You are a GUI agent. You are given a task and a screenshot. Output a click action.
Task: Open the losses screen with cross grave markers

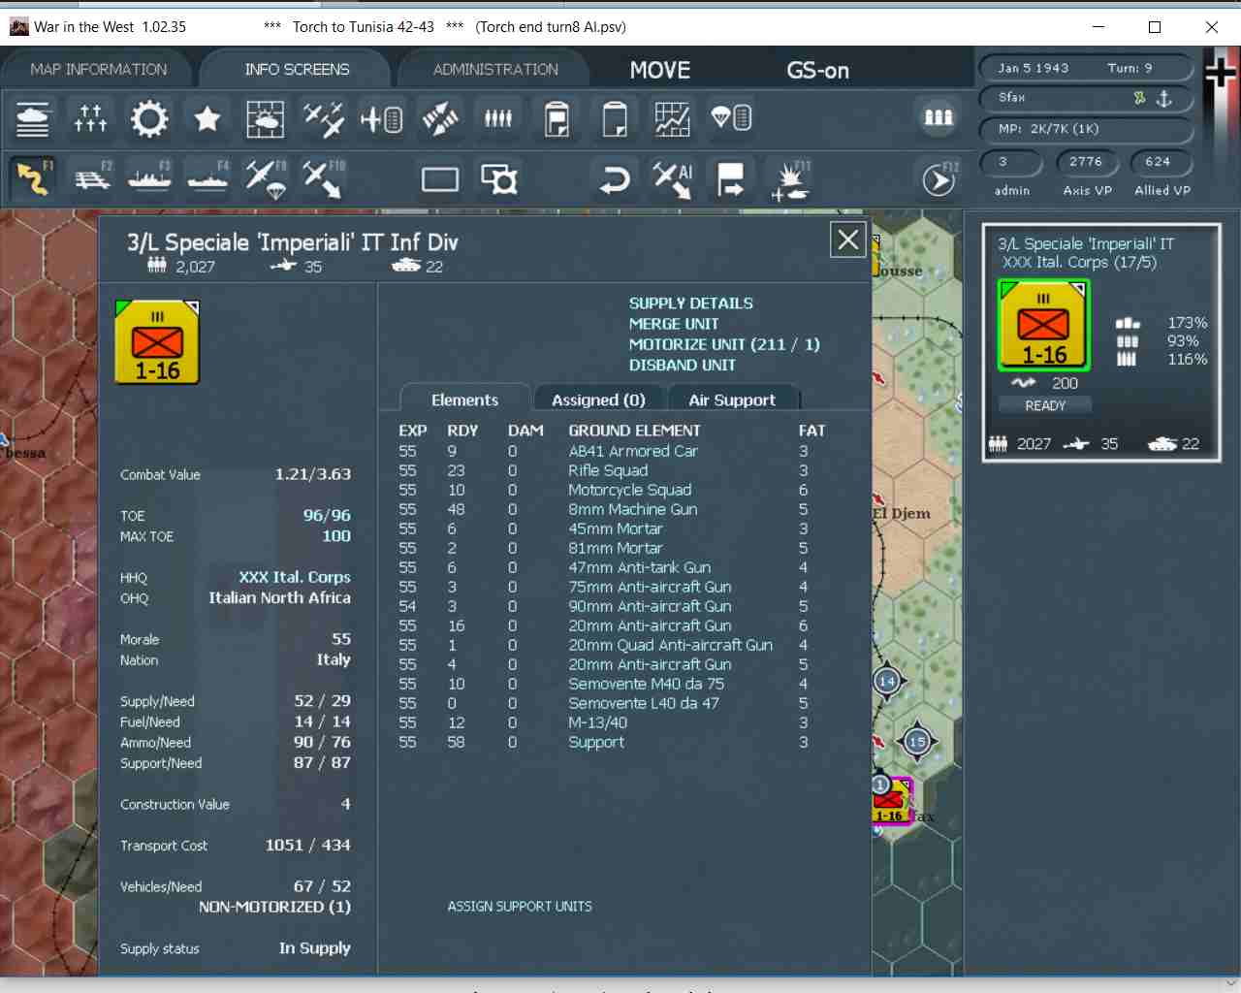[91, 118]
